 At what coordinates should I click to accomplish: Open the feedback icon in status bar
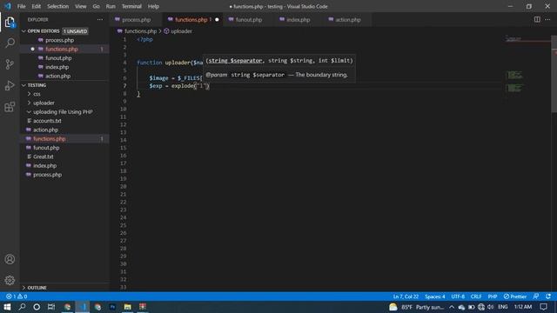click(x=536, y=296)
